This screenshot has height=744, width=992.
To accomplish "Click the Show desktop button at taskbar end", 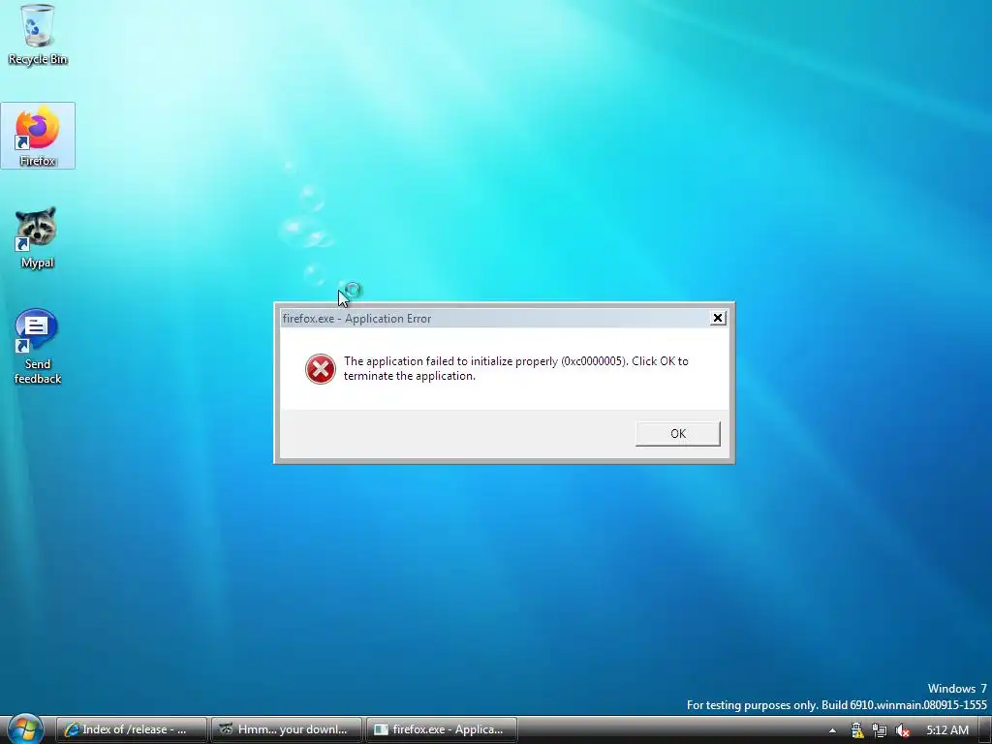I will (x=985, y=729).
